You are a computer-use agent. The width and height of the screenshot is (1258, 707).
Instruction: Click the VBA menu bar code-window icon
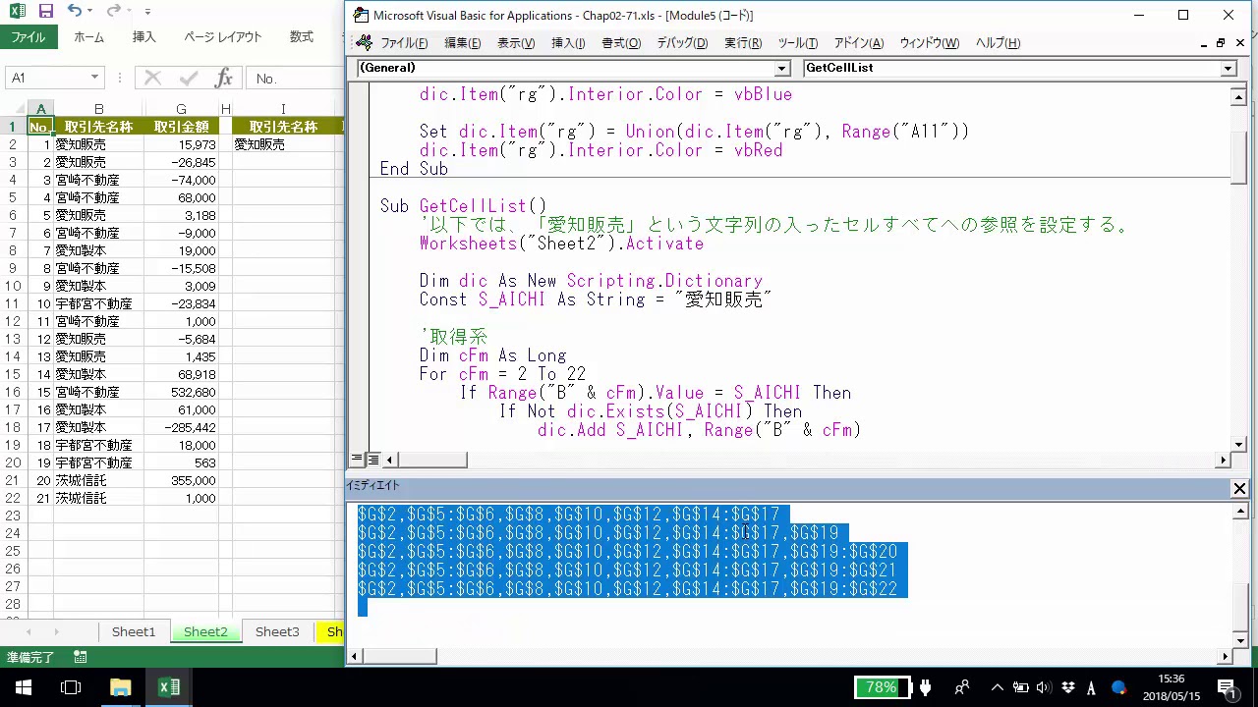pos(364,43)
